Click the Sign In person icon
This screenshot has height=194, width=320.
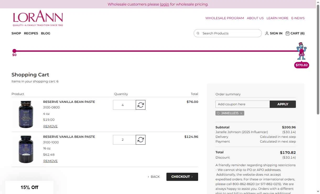(x=267, y=33)
